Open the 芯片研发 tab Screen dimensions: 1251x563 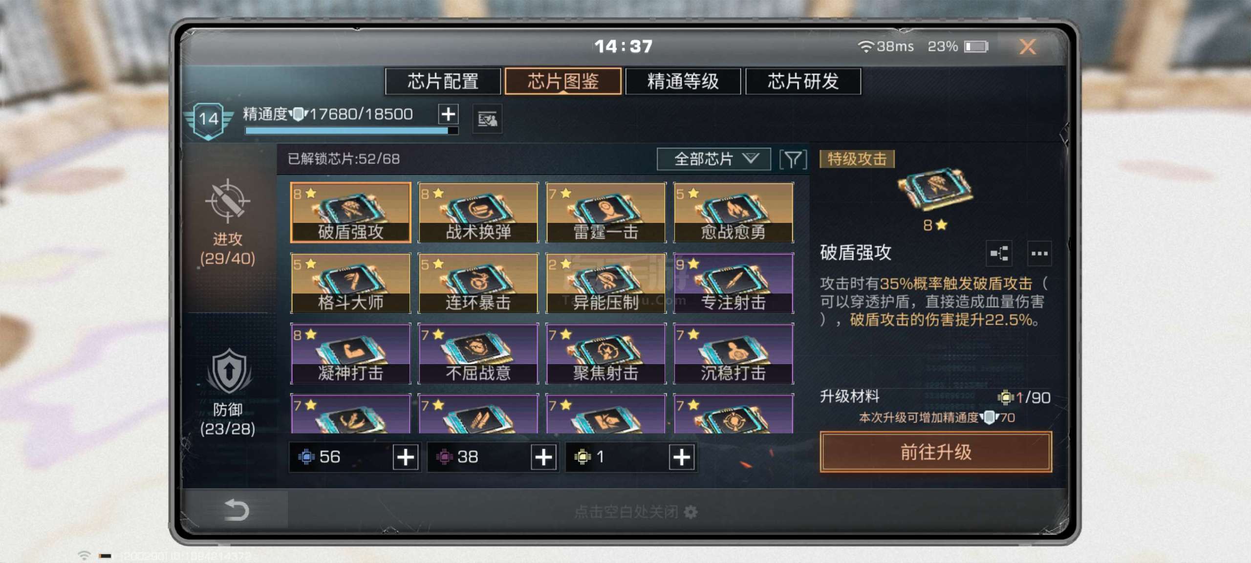(x=803, y=81)
